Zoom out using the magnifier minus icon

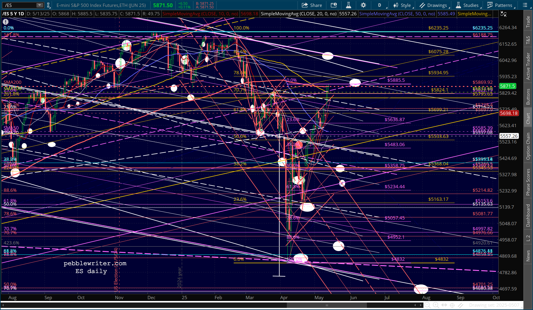427,305
